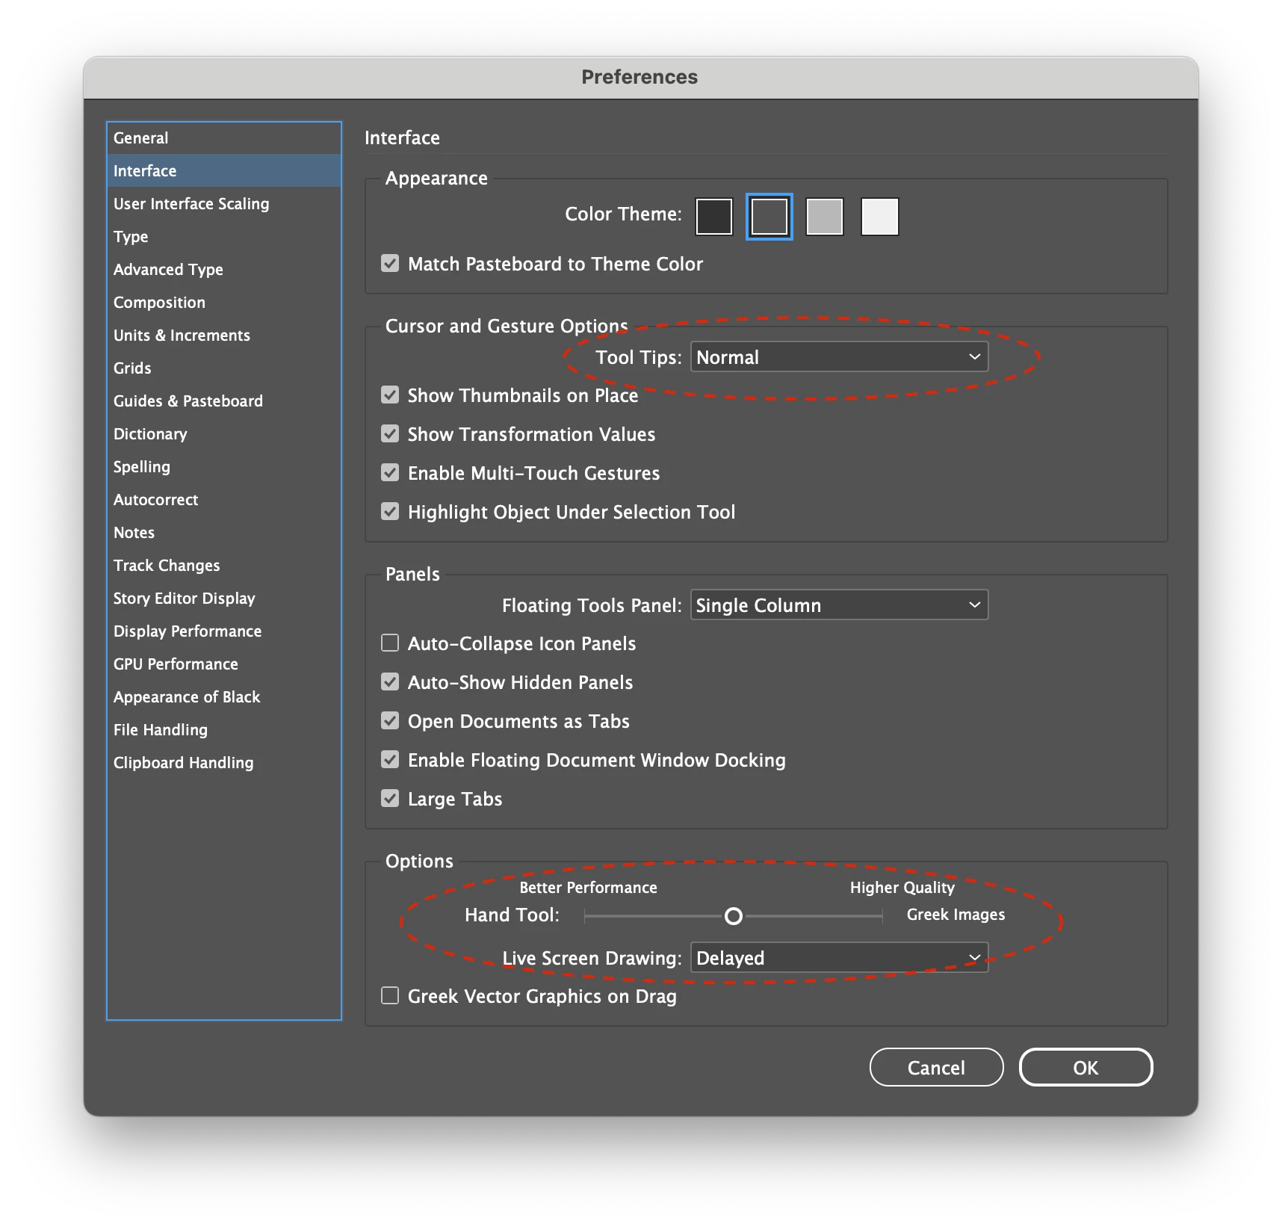
Task: Select the medium dark color theme swatch
Action: (x=769, y=217)
